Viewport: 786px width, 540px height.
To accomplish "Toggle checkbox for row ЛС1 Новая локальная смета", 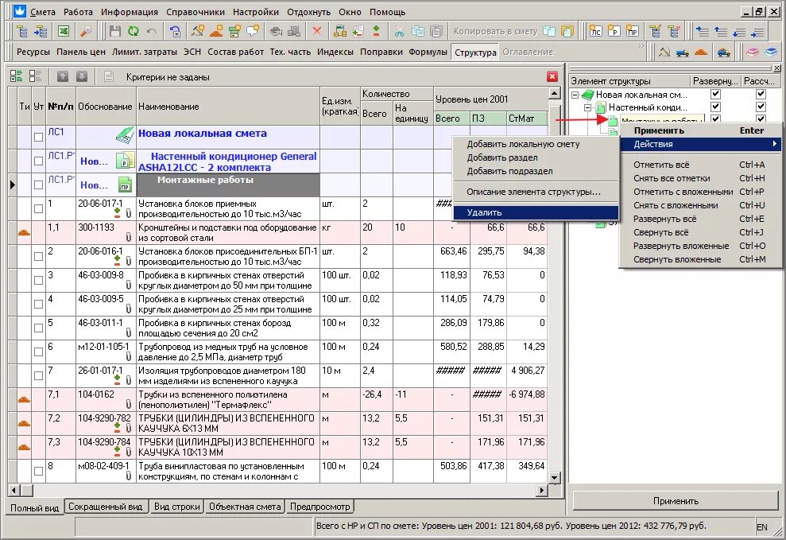I will coord(39,137).
